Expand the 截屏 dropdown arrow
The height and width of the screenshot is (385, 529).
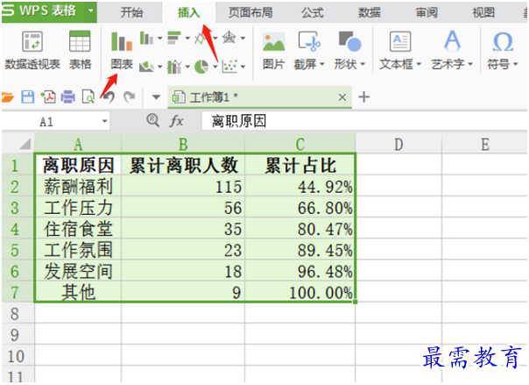(321, 64)
